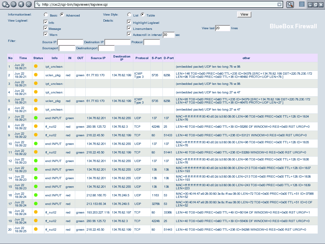Select the List view style radio
Image resolution: width=325 pixels, height=244 pixels.
pyautogui.click(x=129, y=15)
